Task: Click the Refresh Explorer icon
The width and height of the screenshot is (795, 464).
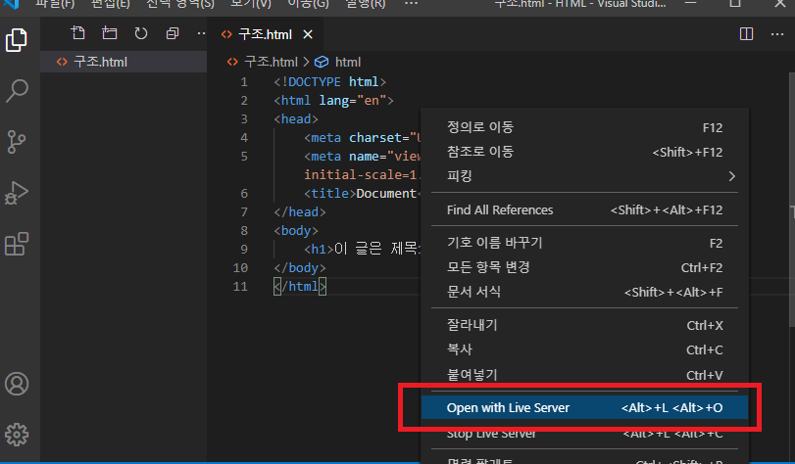Action: [141, 33]
